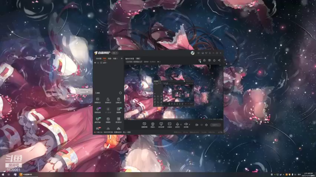Click the fourth source icon in the bottom toolbar

[169, 125]
